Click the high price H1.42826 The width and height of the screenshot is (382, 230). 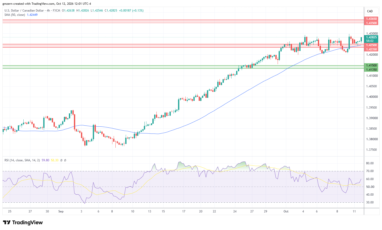[x=83, y=11]
